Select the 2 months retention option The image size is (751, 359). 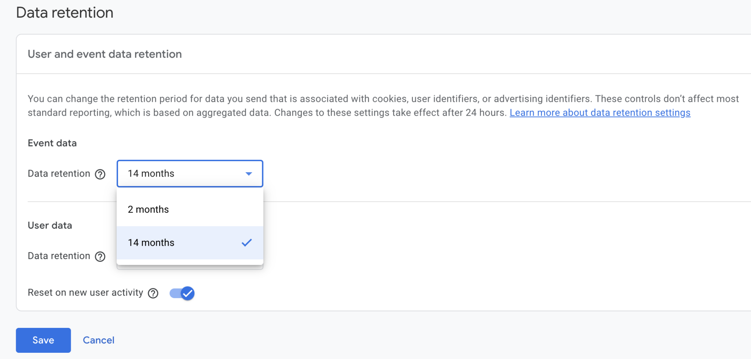pos(148,209)
